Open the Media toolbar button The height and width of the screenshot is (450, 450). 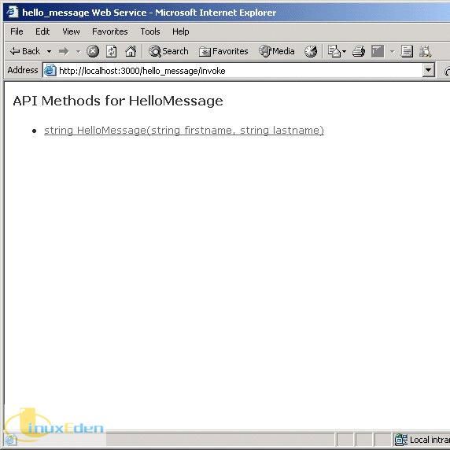click(x=277, y=52)
